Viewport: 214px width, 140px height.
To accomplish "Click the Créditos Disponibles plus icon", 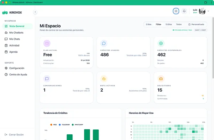I will click(x=161, y=43).
